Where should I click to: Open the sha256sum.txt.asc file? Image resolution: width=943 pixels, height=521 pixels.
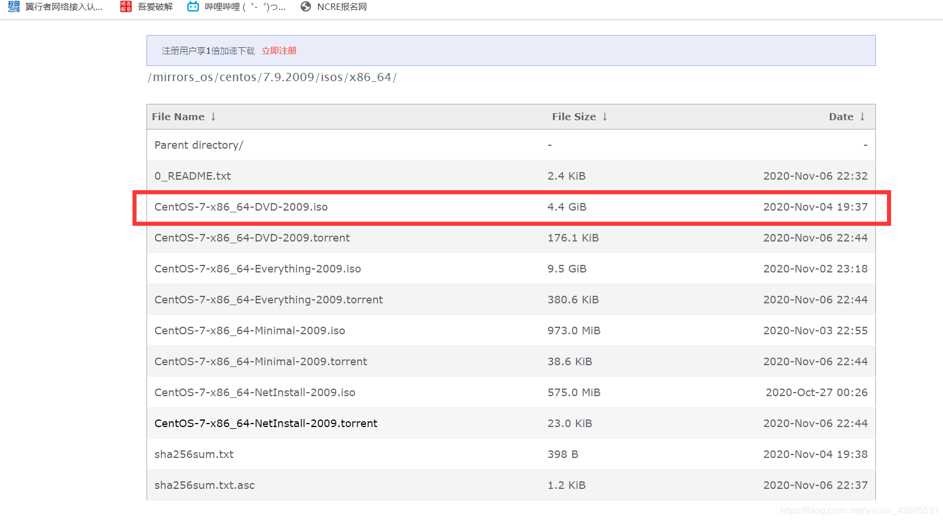[x=204, y=485]
